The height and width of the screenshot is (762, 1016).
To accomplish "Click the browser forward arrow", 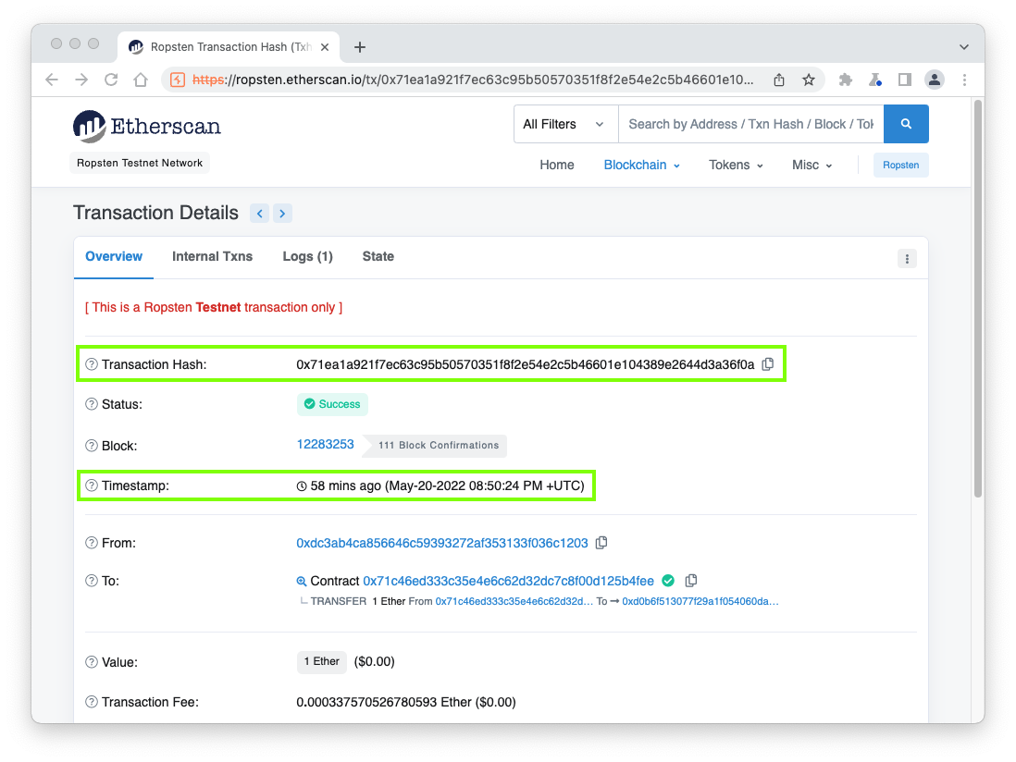I will point(81,80).
